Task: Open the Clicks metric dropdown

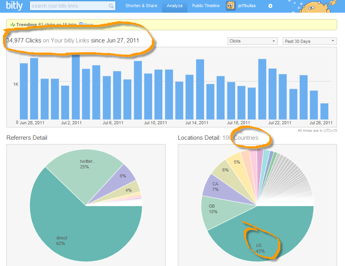Action: (x=252, y=41)
